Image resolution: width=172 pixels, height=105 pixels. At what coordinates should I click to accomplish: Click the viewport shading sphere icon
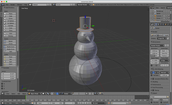coord(44,94)
